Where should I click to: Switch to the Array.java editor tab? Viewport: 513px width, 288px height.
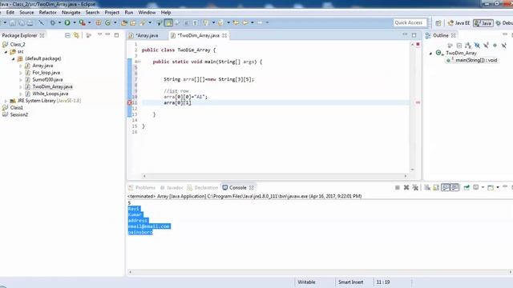pos(143,35)
